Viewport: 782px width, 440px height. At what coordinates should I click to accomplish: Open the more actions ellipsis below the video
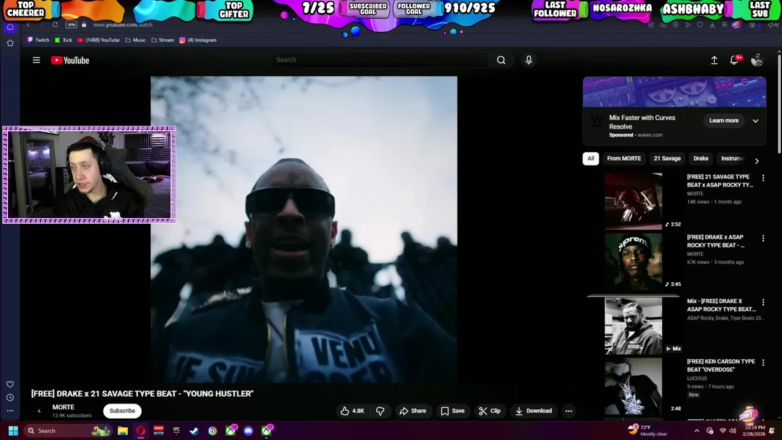click(569, 411)
